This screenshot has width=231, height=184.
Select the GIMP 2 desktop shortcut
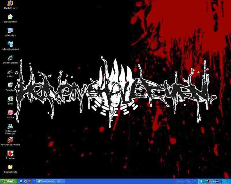[10, 73]
